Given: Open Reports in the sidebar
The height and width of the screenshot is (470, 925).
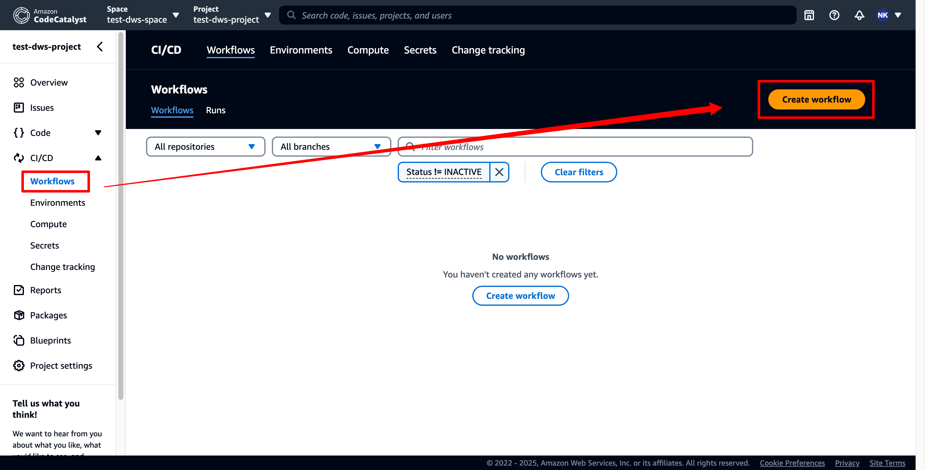Looking at the screenshot, I should tap(46, 290).
